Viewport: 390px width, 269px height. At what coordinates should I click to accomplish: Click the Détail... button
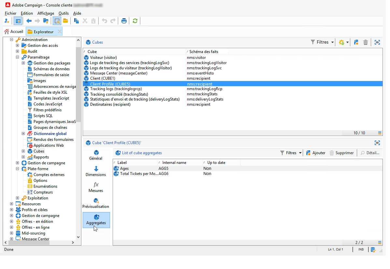370,153
